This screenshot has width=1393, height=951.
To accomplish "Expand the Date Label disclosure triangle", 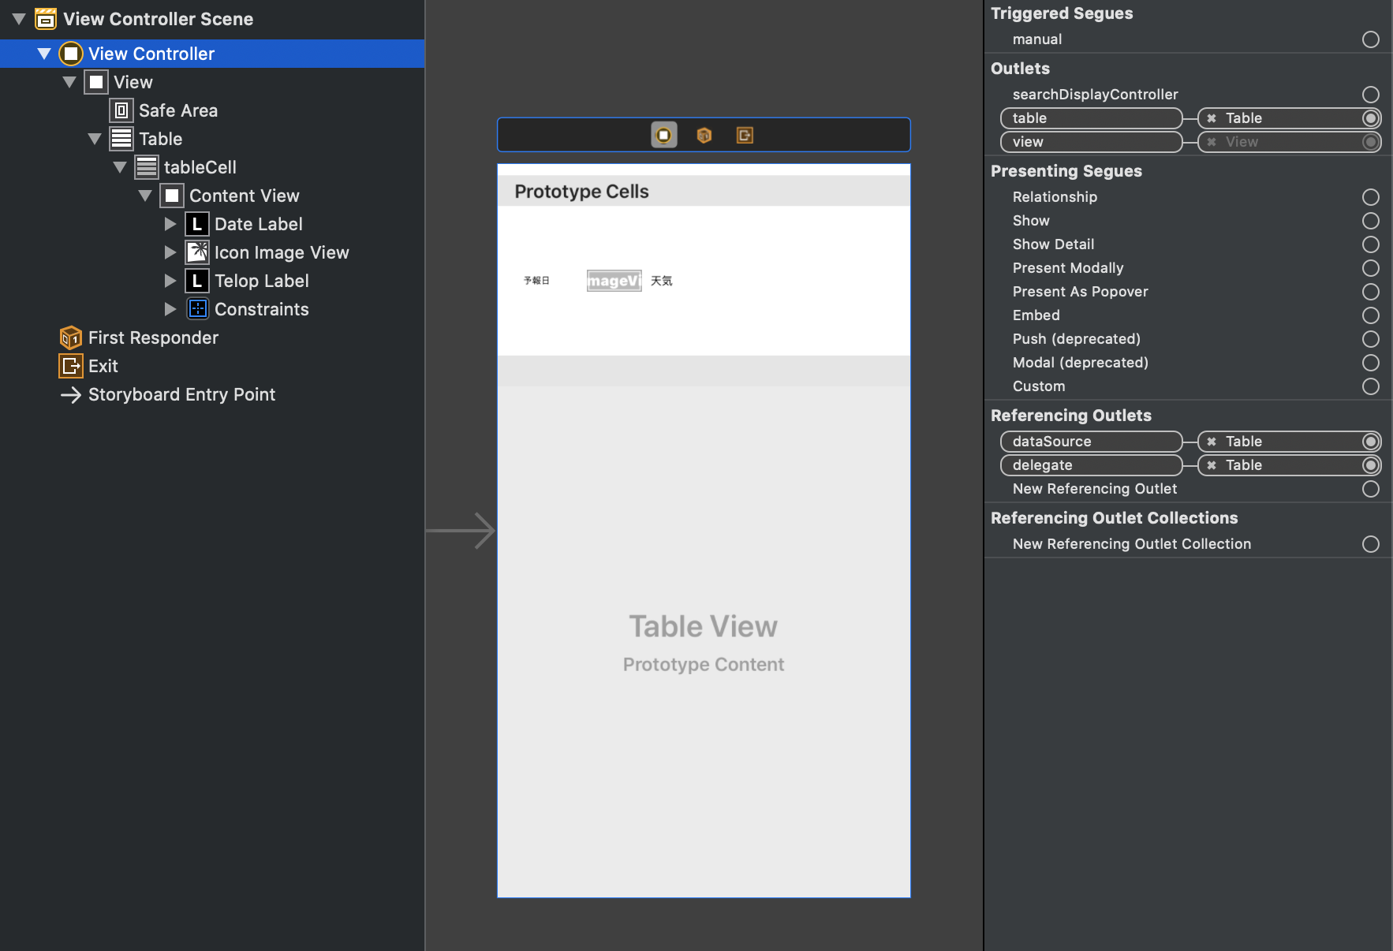I will (170, 224).
